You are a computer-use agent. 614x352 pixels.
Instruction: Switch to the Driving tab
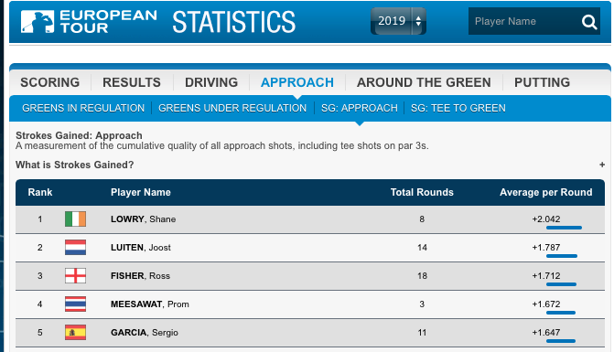[211, 82]
